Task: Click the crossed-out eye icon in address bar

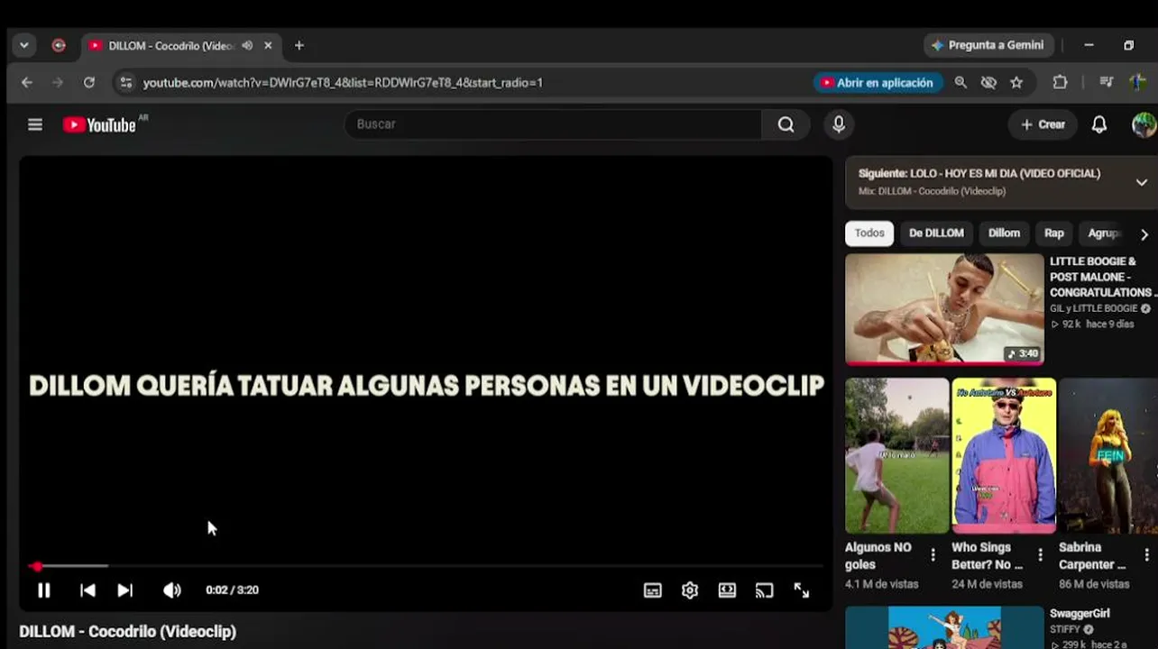Action: 988,83
